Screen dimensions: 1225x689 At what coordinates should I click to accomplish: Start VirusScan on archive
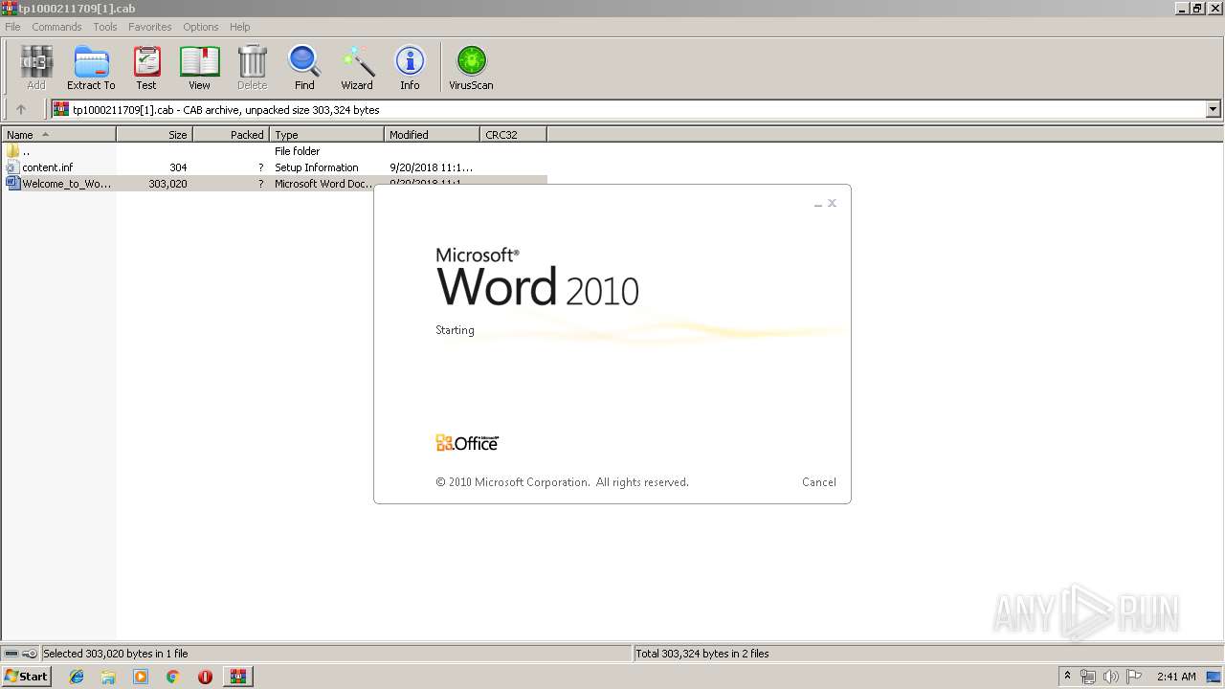point(471,68)
